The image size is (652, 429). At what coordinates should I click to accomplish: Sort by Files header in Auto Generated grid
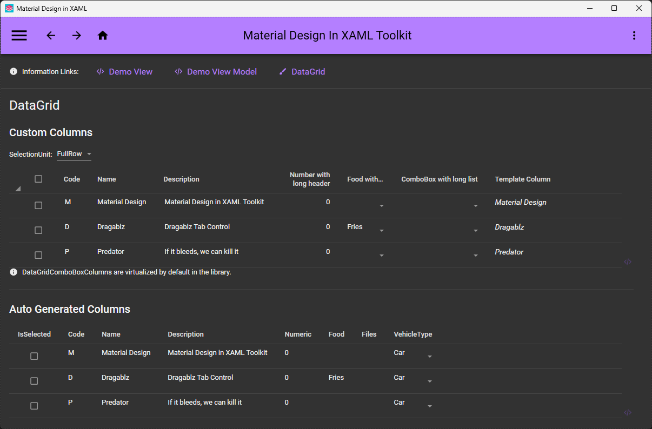point(369,334)
